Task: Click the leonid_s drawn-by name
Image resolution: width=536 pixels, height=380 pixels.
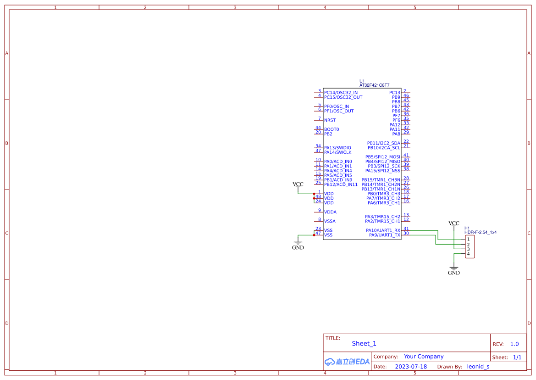Action: 478,367
